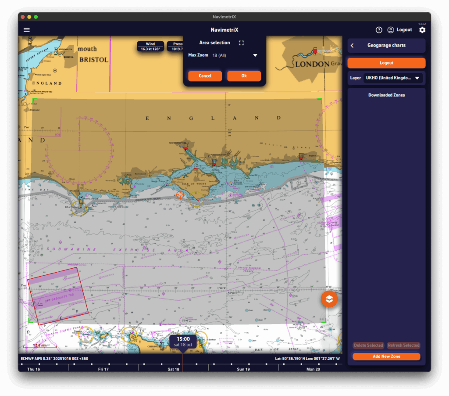The height and width of the screenshot is (396, 449).
Task: Click the orange map layers button
Action: [x=329, y=299]
